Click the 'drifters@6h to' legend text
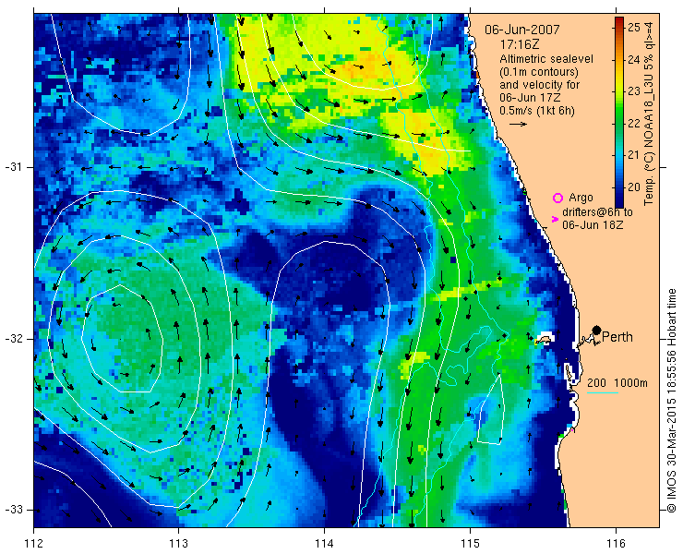The height and width of the screenshot is (554, 683). [x=597, y=212]
